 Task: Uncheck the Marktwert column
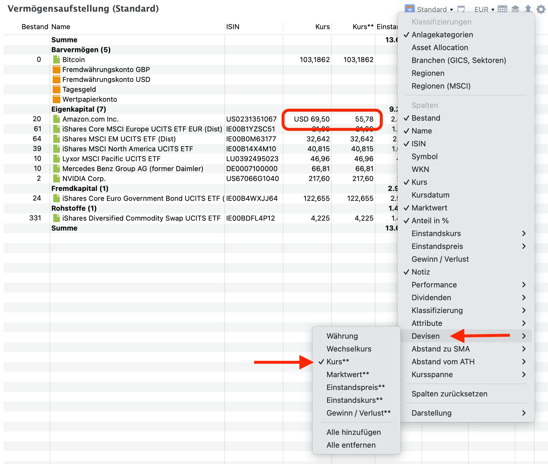tap(466, 208)
